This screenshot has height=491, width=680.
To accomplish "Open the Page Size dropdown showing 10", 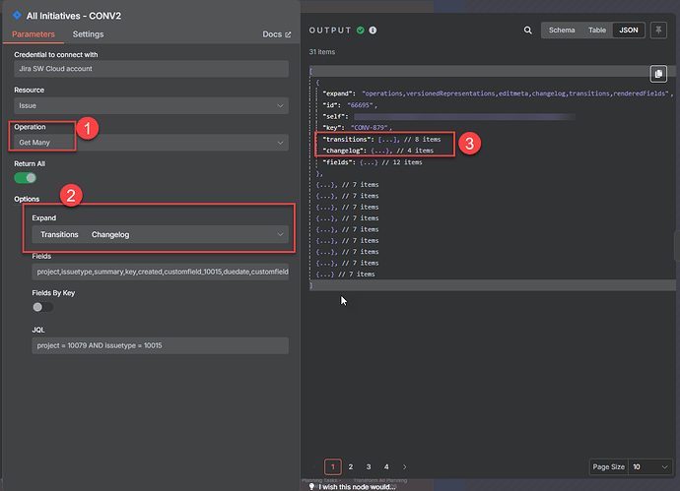I will [650, 466].
